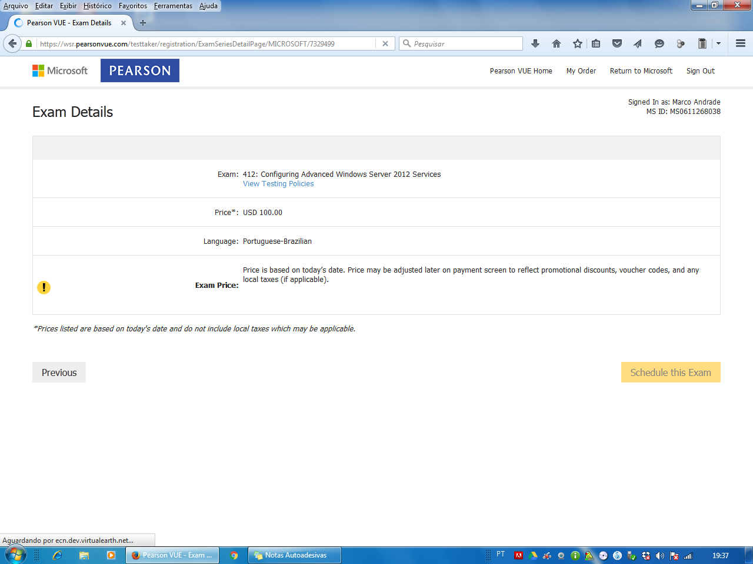Open the Exibir menu
The width and height of the screenshot is (753, 564).
68,6
